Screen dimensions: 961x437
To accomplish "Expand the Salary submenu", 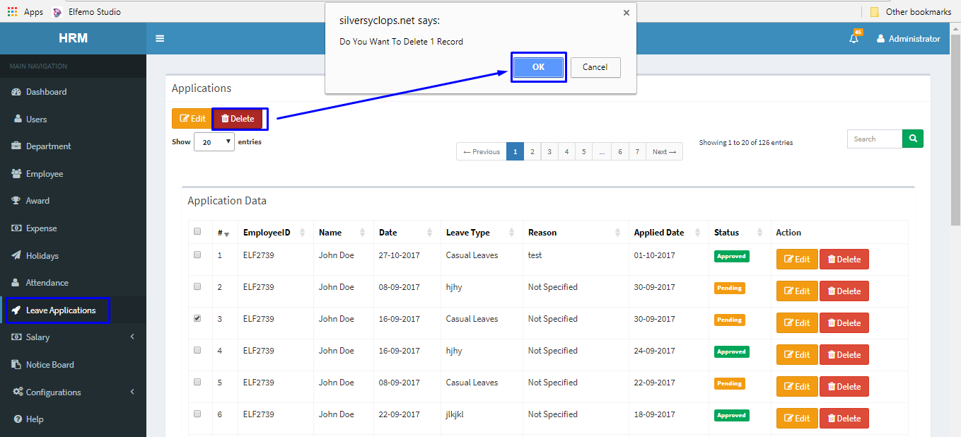I will pos(73,337).
